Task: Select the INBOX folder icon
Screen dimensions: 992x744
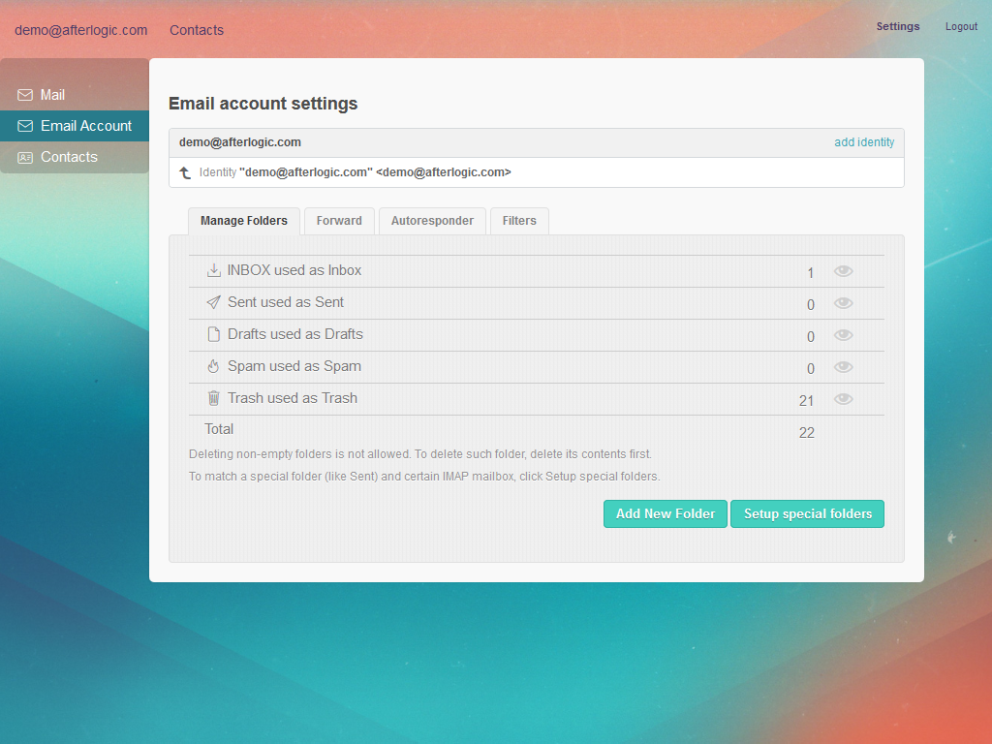Action: click(213, 270)
